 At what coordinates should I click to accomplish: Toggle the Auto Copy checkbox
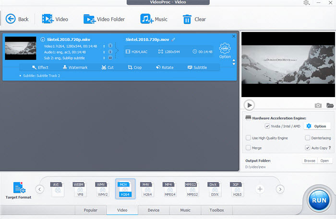coord(307,148)
